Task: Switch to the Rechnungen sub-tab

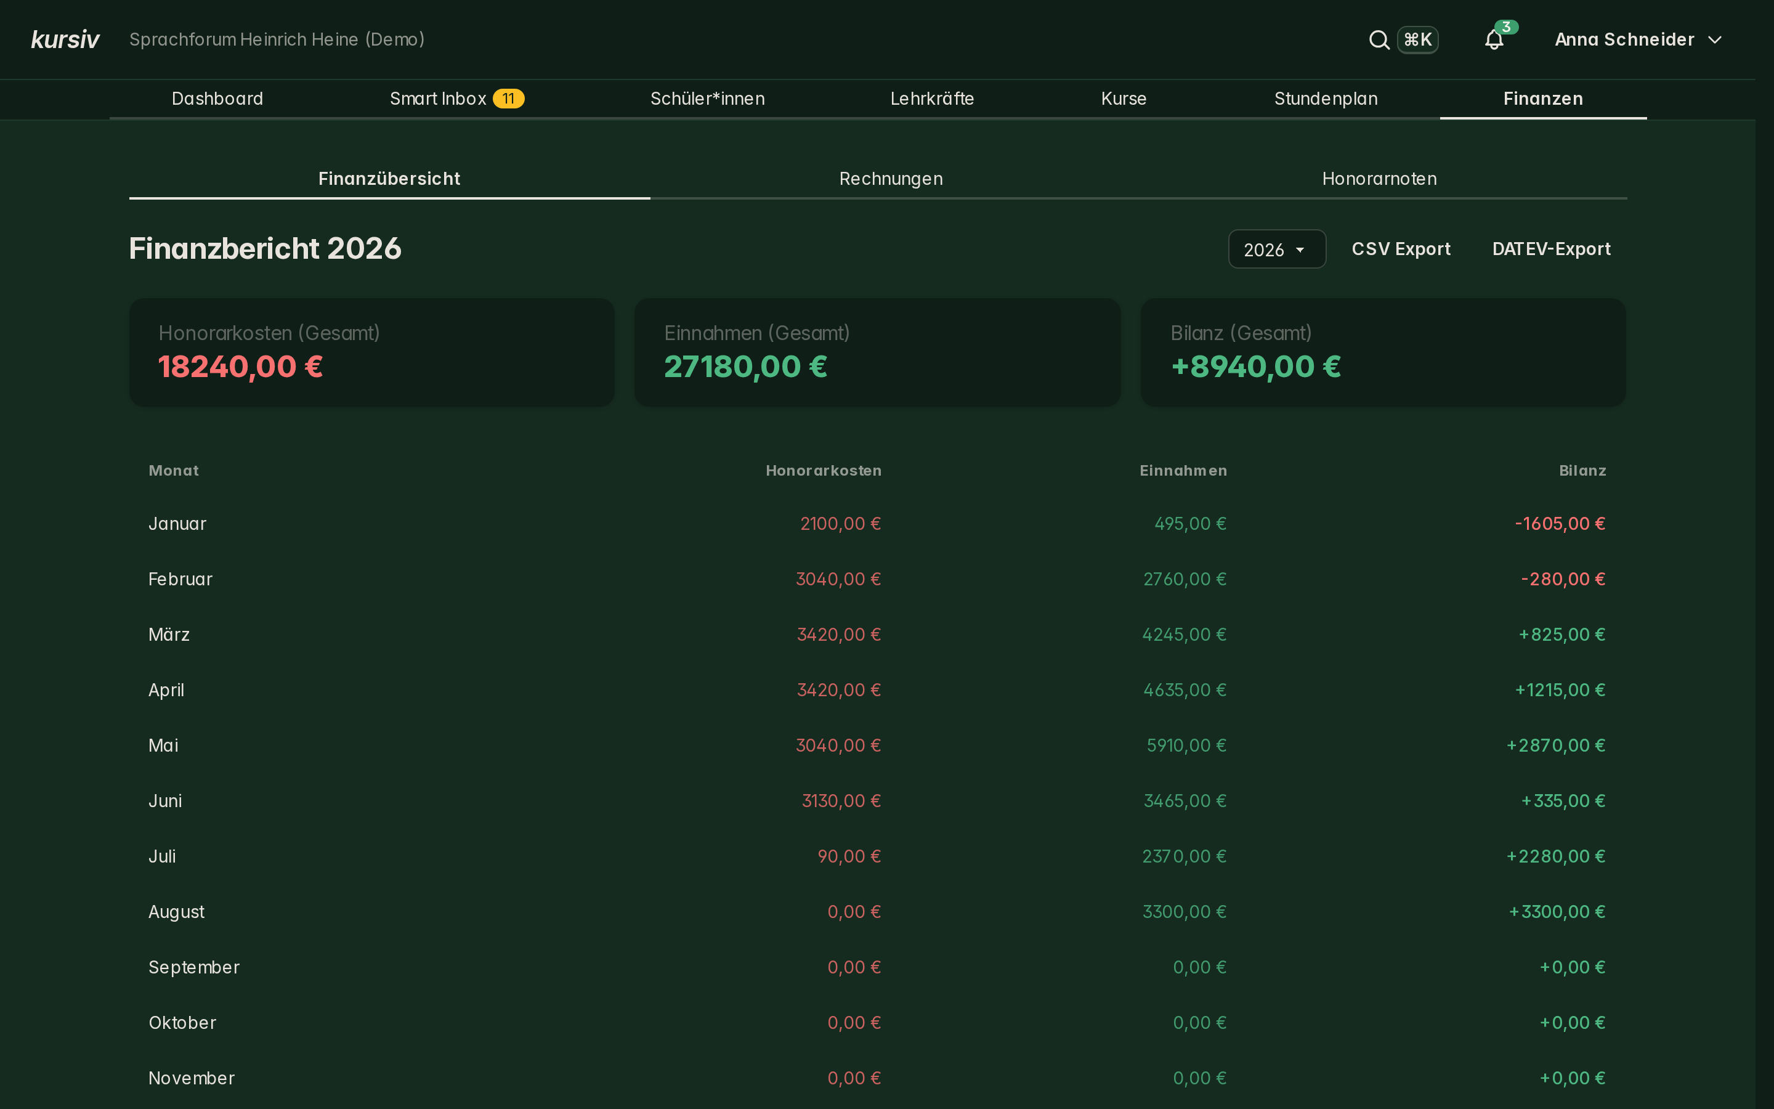Action: 891,179
